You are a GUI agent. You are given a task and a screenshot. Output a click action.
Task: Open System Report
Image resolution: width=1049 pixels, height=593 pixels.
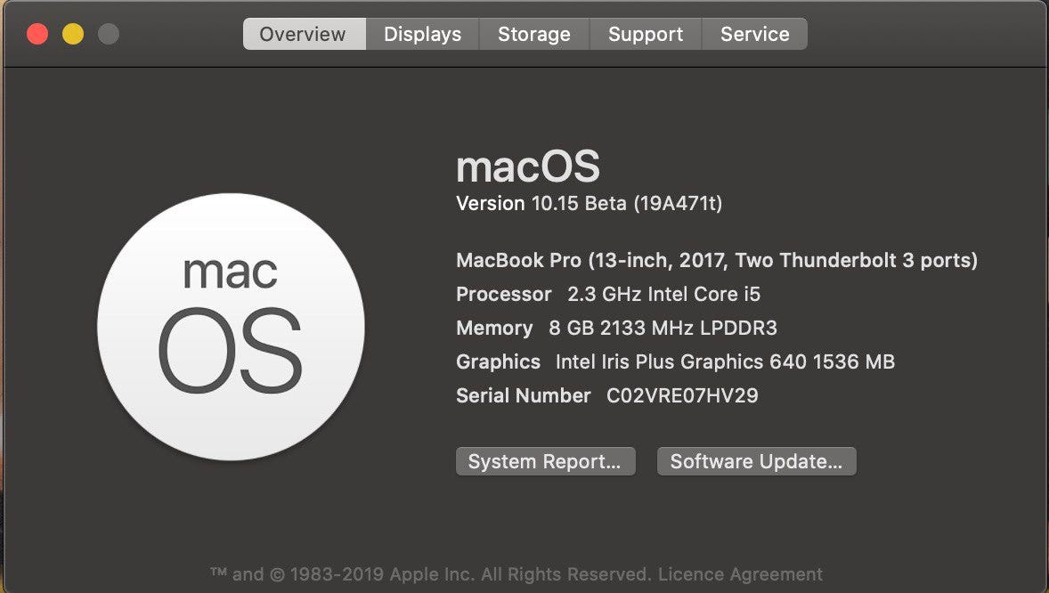pos(545,461)
